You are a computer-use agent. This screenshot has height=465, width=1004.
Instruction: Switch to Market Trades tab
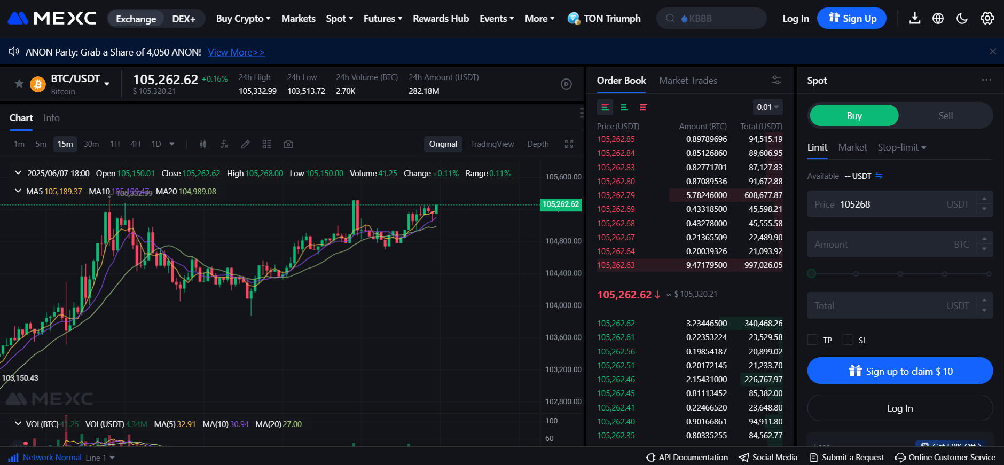pyautogui.click(x=688, y=81)
